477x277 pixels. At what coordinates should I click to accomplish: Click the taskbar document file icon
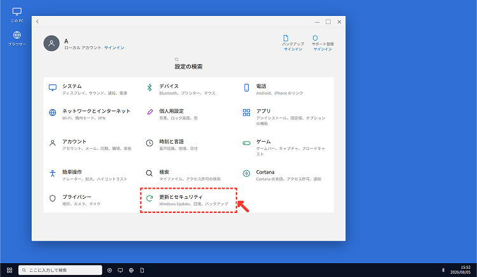(x=142, y=270)
